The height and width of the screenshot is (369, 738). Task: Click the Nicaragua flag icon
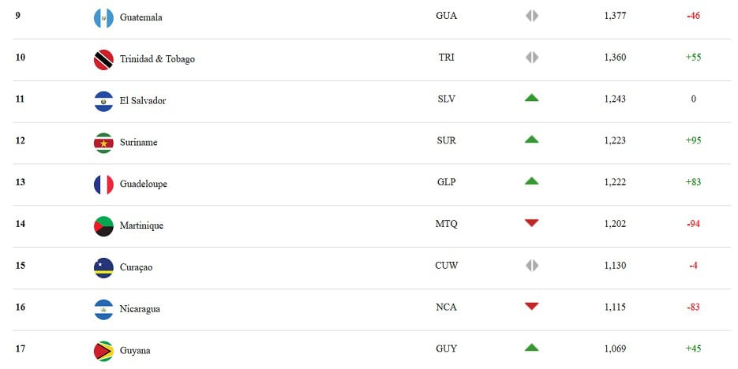pos(103,309)
